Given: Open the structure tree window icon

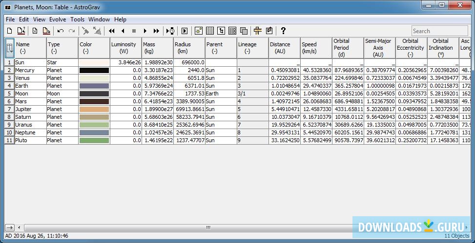Looking at the screenshot, I should (x=221, y=31).
